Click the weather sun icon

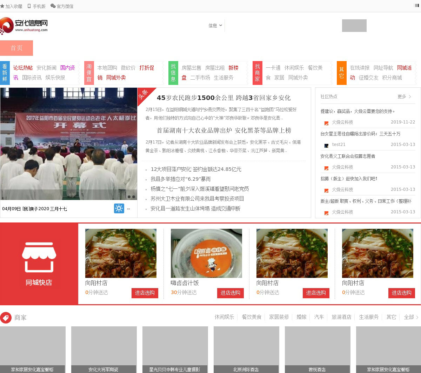coord(119,208)
